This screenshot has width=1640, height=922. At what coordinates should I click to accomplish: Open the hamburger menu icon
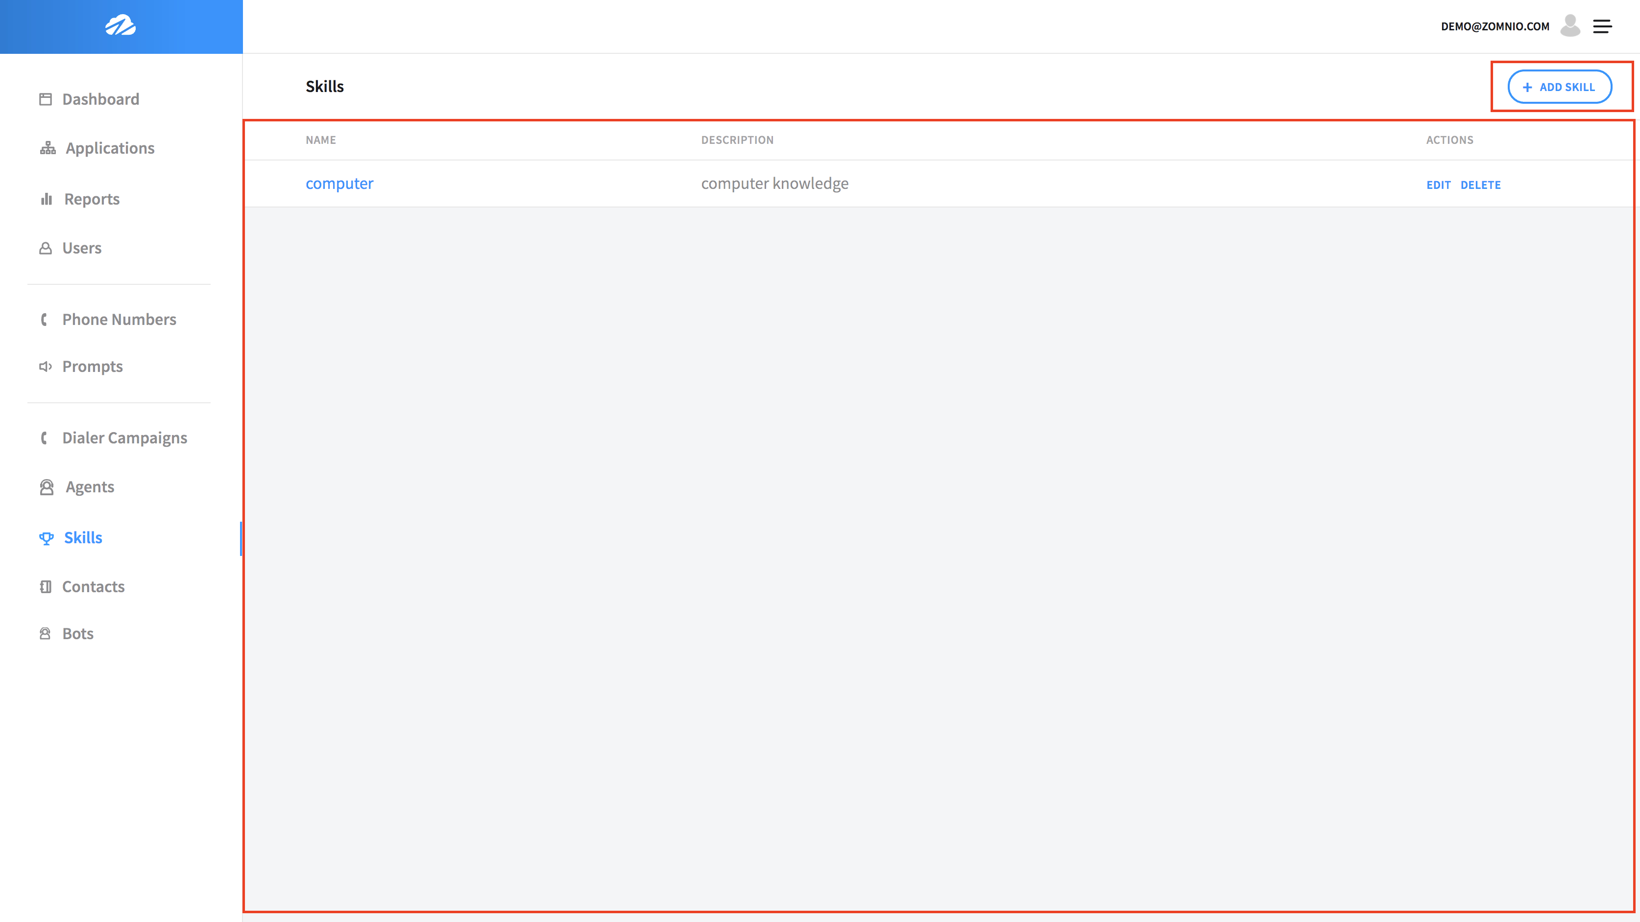click(1602, 26)
